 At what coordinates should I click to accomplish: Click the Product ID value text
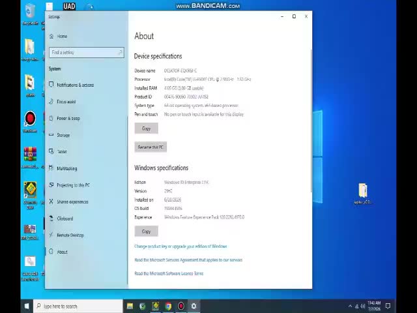186,97
